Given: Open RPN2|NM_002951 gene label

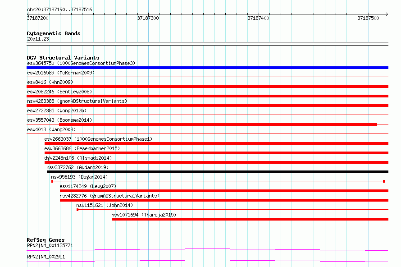Looking at the screenshot, I should (46, 257).
